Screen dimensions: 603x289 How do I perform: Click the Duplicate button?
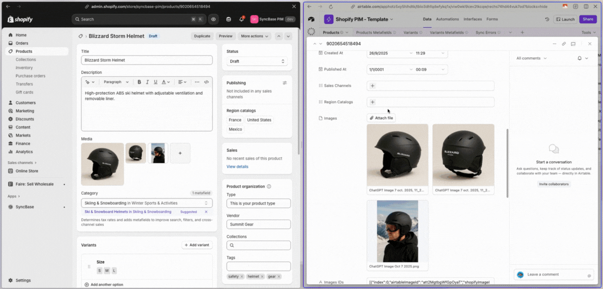pyautogui.click(x=202, y=36)
